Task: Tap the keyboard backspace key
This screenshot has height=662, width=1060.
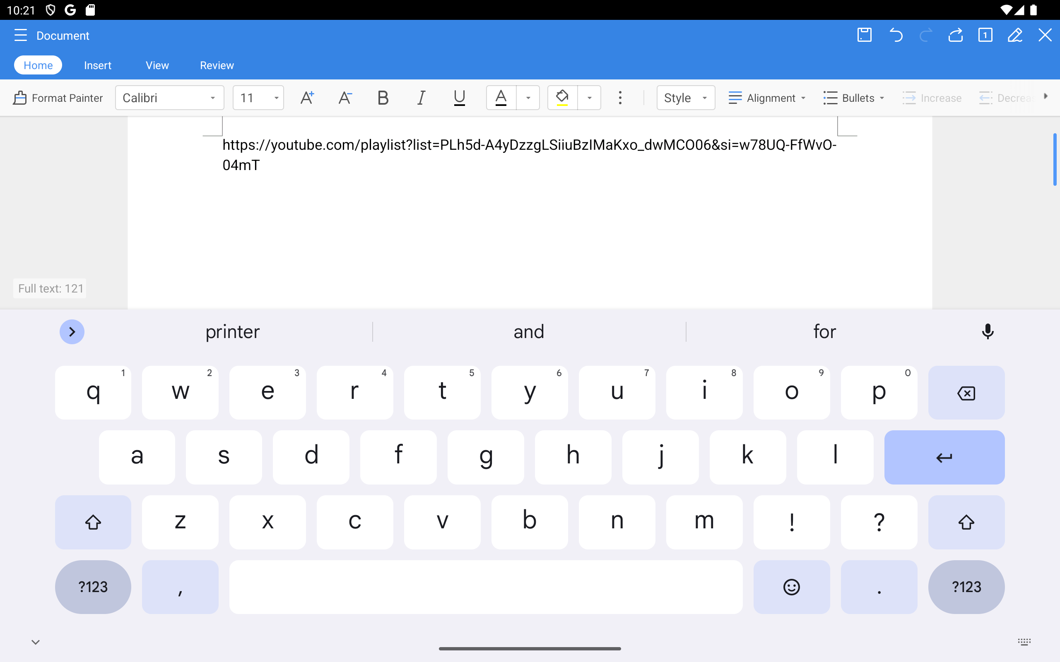Action: tap(966, 393)
